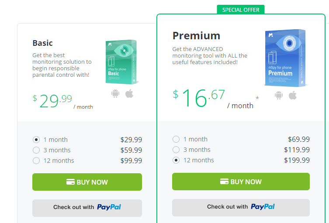
Task: Check out with PayPal for Premium
Action: 241,207
